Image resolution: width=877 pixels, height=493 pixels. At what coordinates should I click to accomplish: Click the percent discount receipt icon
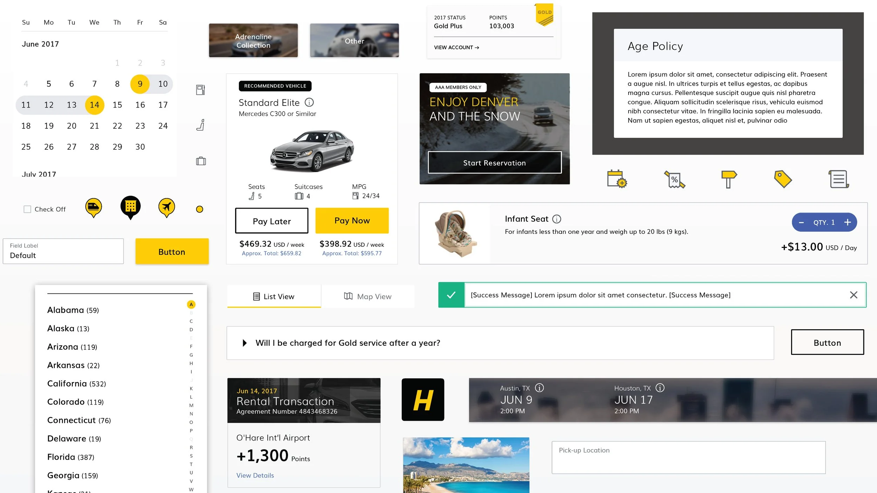(x=674, y=179)
